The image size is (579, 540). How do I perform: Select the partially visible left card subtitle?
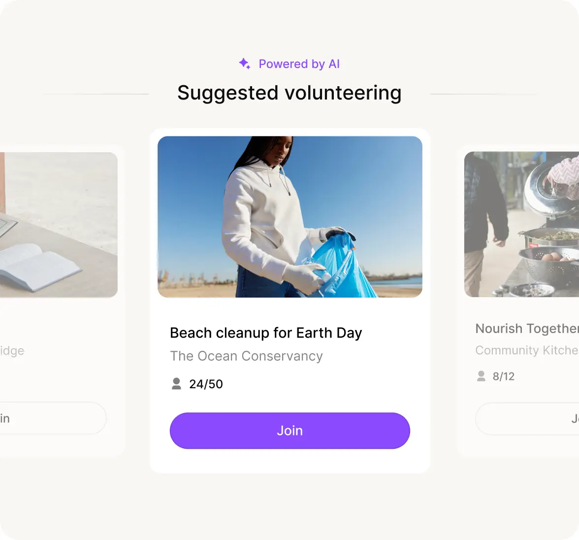12,351
